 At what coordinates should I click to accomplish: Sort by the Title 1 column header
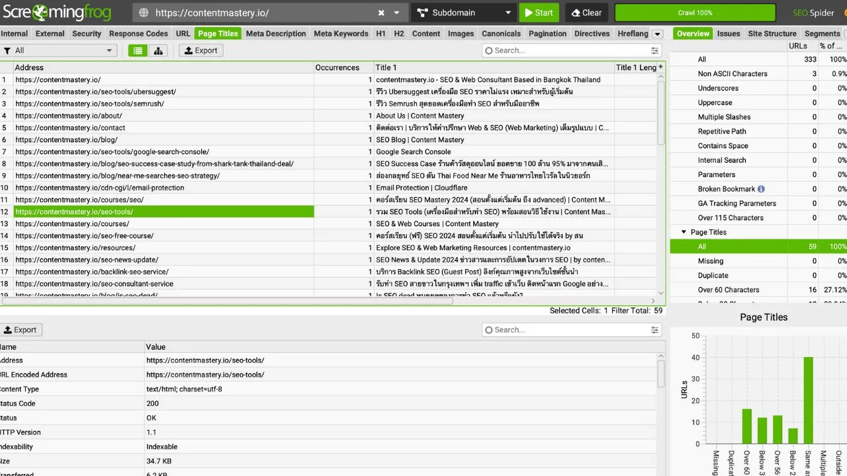[494, 67]
